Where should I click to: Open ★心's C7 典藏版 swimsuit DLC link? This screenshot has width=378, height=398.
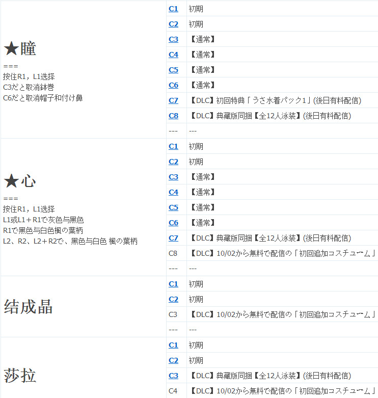pos(173,238)
